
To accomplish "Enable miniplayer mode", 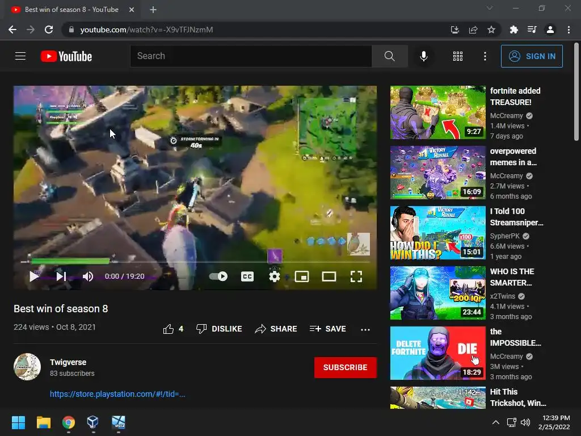I will tap(302, 276).
